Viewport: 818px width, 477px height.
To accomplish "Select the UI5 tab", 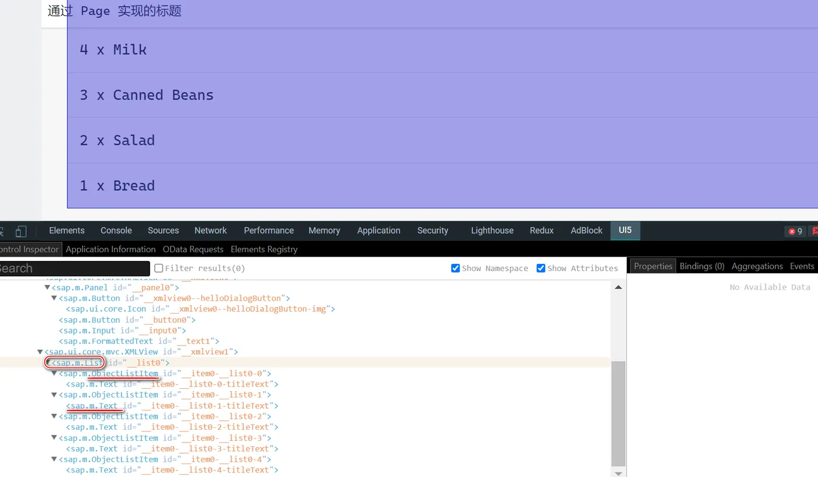I will point(625,231).
